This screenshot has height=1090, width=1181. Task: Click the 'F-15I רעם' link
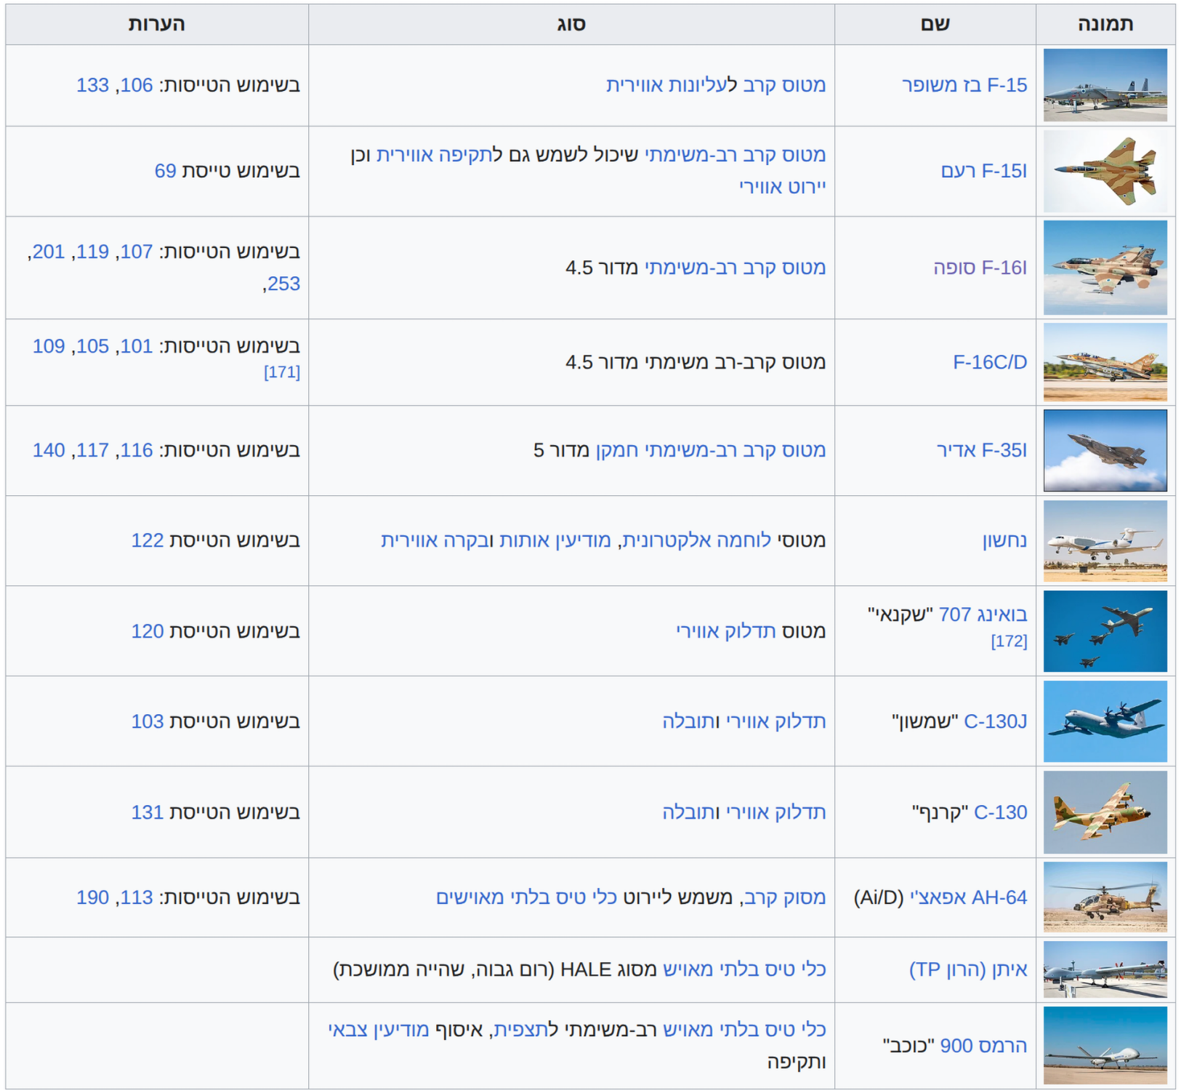point(984,171)
